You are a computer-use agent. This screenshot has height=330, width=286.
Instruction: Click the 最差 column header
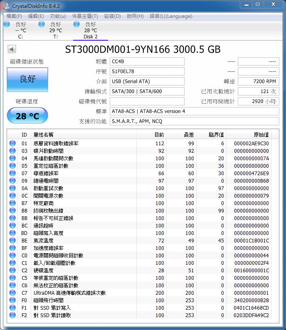click(x=182, y=134)
